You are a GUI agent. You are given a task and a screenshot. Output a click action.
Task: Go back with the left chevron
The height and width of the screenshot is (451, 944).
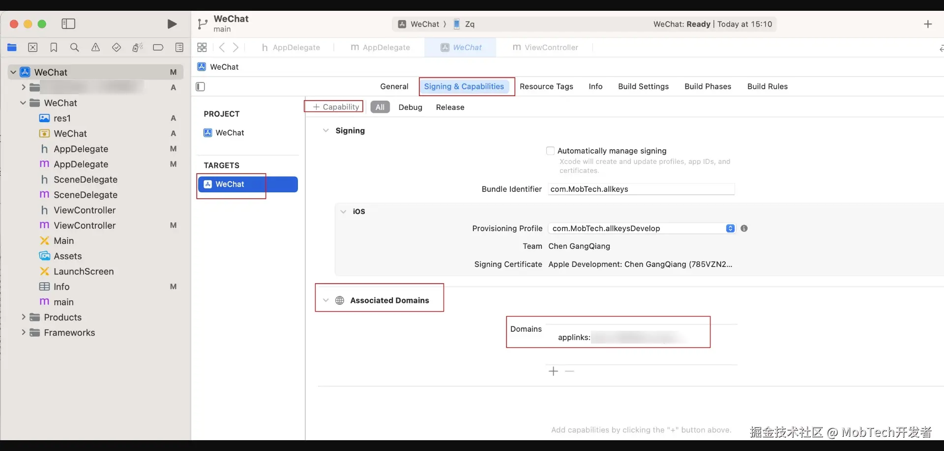pos(222,47)
